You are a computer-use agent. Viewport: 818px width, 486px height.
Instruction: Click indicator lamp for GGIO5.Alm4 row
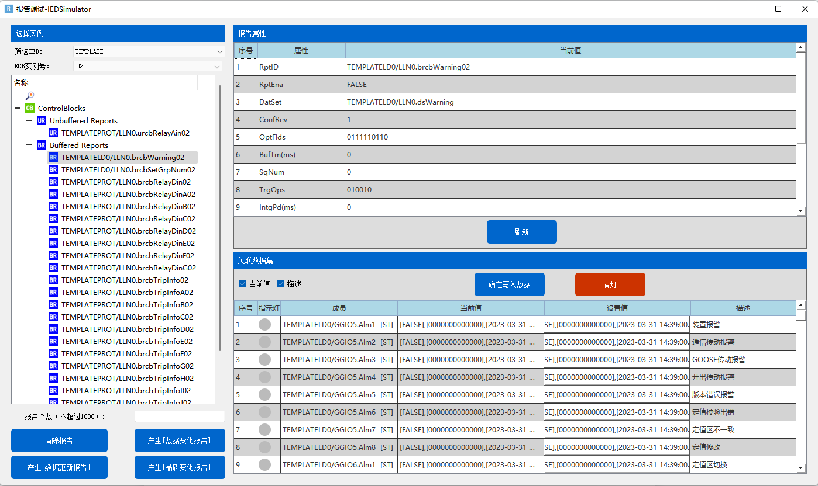265,377
